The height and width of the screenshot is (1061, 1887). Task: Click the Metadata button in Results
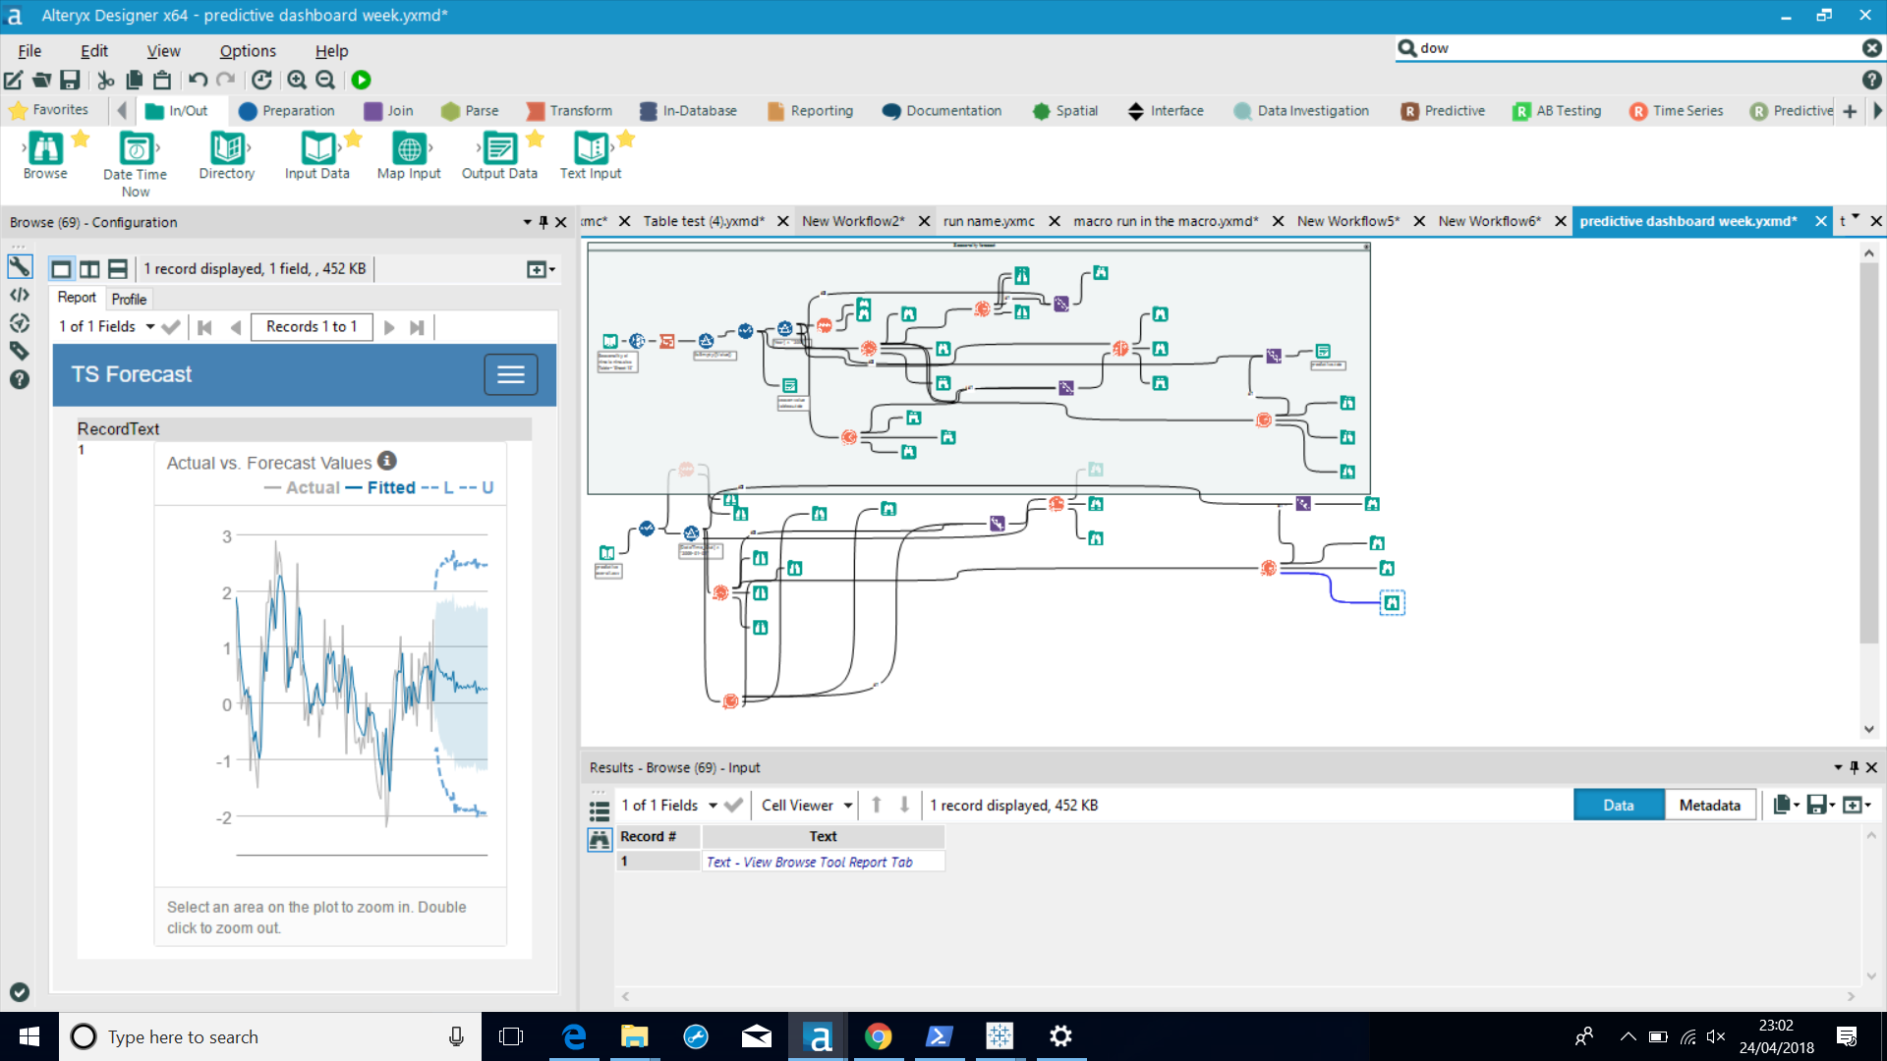1709,806
